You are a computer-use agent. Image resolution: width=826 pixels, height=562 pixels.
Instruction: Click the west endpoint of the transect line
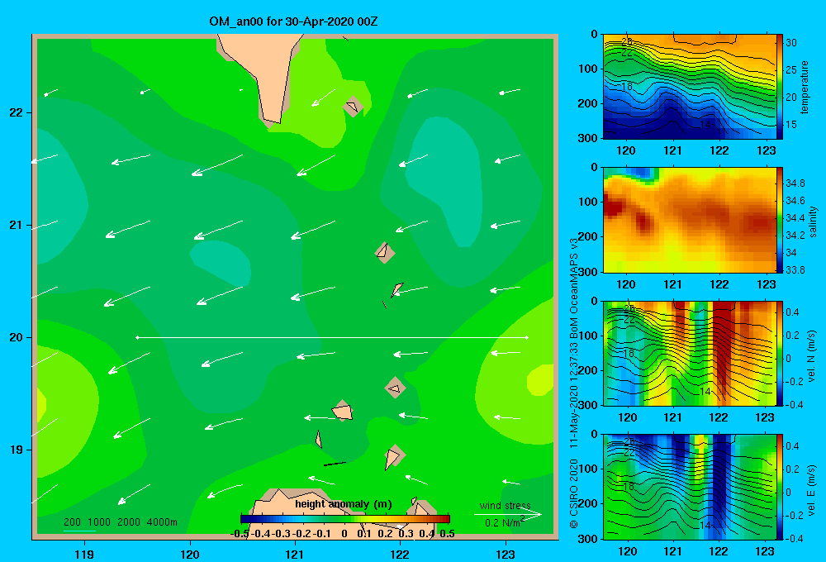(137, 337)
